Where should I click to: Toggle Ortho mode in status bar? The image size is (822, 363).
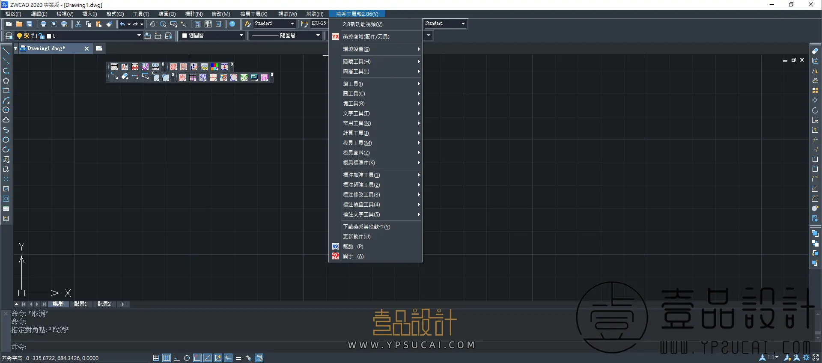176,358
